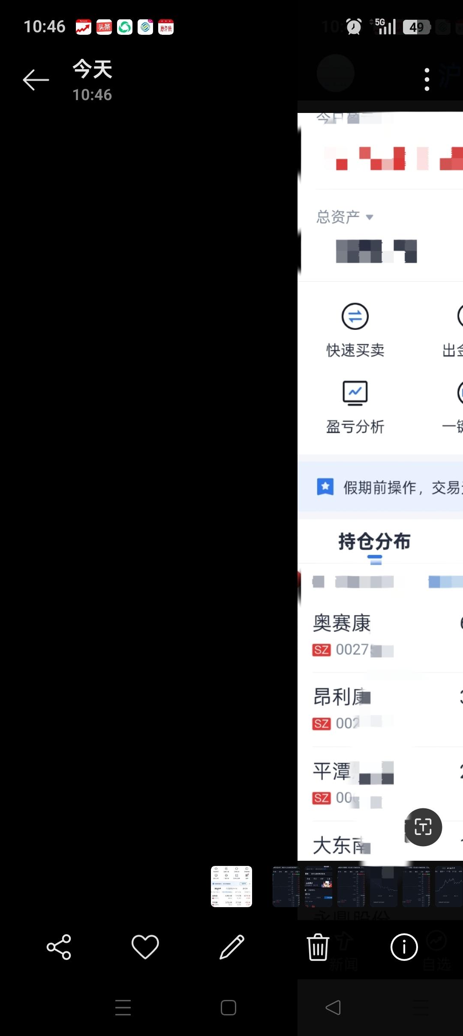Image resolution: width=463 pixels, height=1036 pixels.
Task: Edit the photo with the pencil icon
Action: [x=231, y=947]
